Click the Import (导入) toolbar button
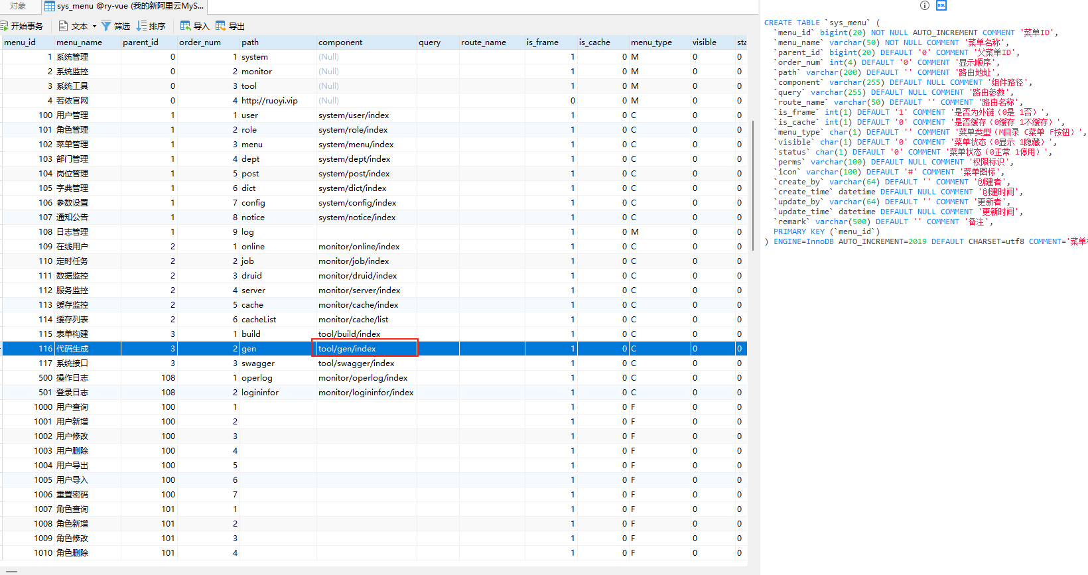 click(x=194, y=26)
